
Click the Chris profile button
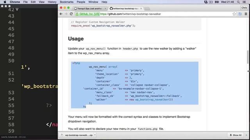pyautogui.click(x=244, y=8)
